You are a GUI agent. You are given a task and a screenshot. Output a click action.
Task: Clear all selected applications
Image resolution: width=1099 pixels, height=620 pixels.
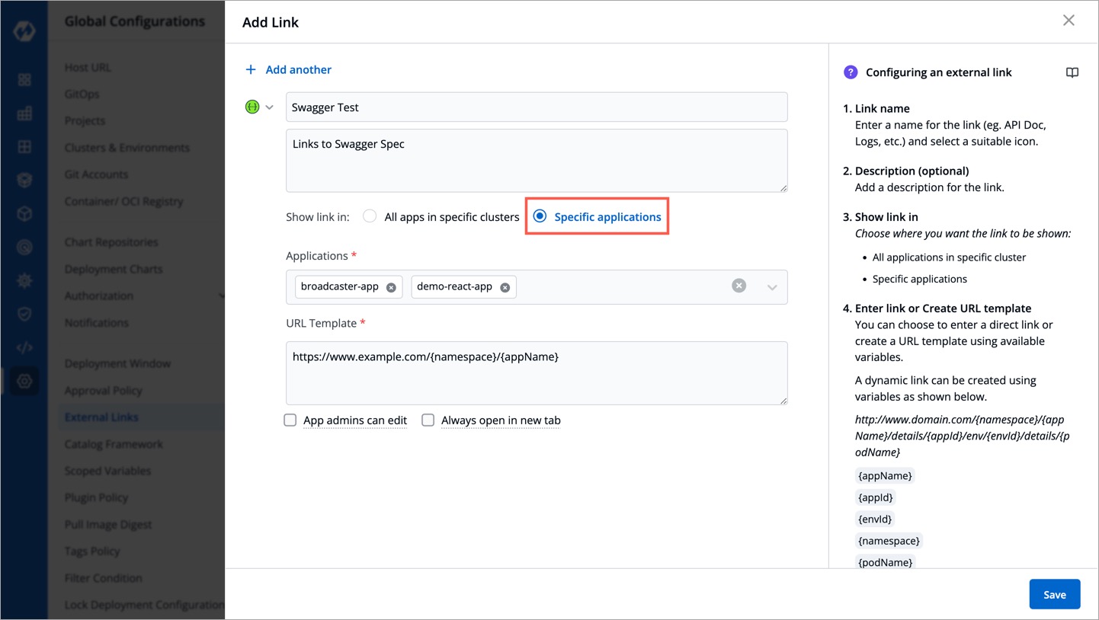tap(739, 286)
